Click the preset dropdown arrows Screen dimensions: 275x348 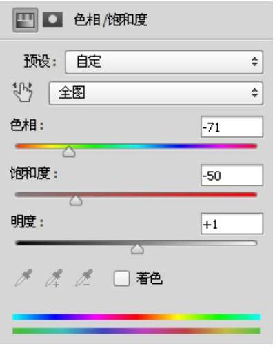[254, 61]
